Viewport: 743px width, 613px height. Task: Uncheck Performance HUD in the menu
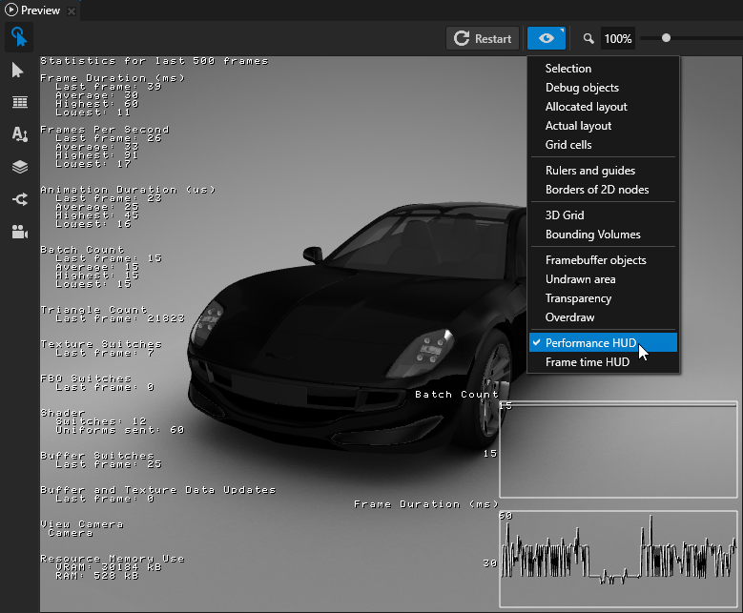tap(590, 342)
